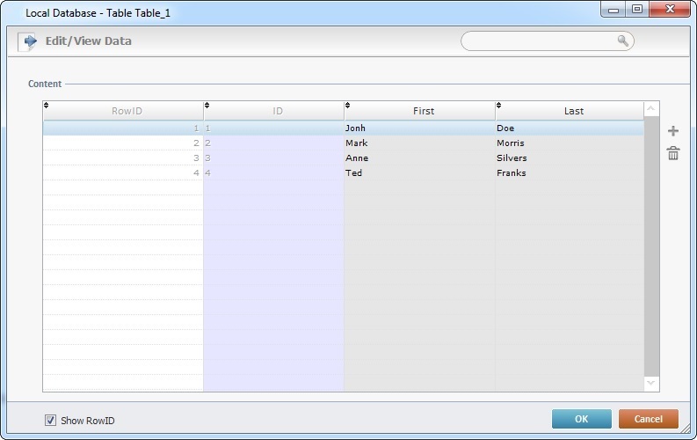Click sort arrows icon on First column
697x440 pixels.
[x=348, y=105]
